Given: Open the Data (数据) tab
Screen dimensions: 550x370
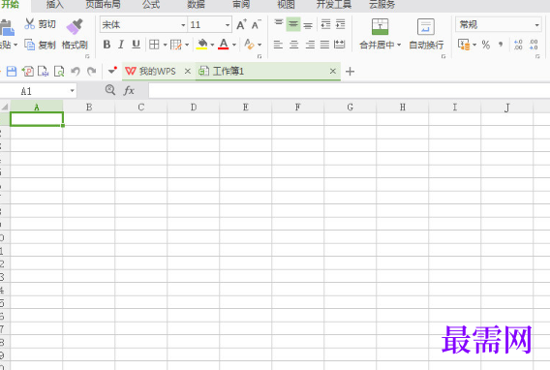Looking at the screenshot, I should pos(196,4).
